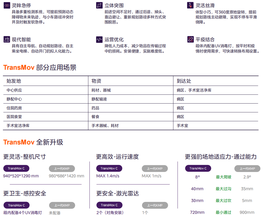263x215 pixels.
Task: Click the 更强的场地适应力-通过能力 heading
Action: point(221,157)
